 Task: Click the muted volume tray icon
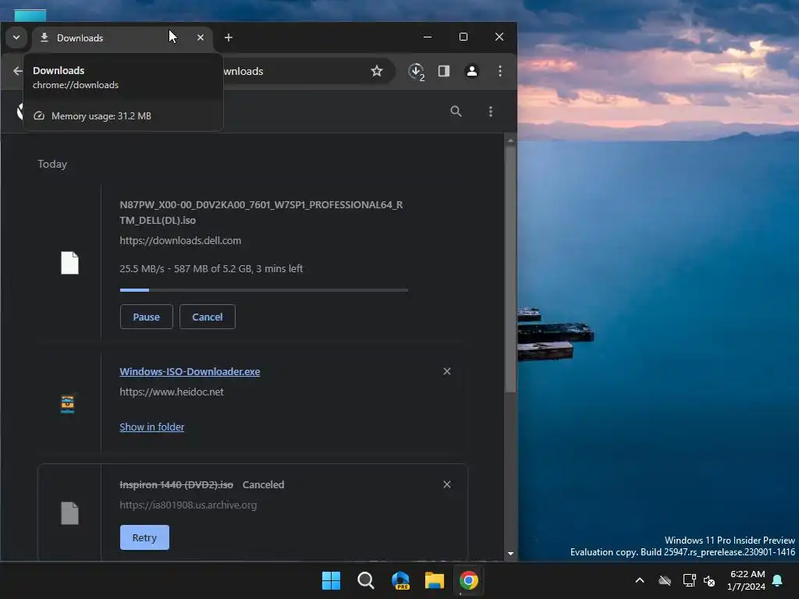pyautogui.click(x=708, y=580)
